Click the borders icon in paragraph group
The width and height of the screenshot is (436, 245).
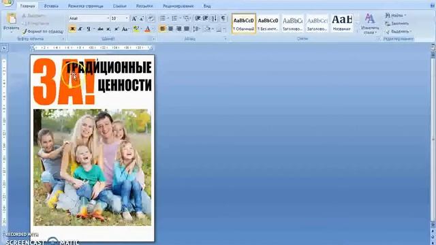click(219, 29)
